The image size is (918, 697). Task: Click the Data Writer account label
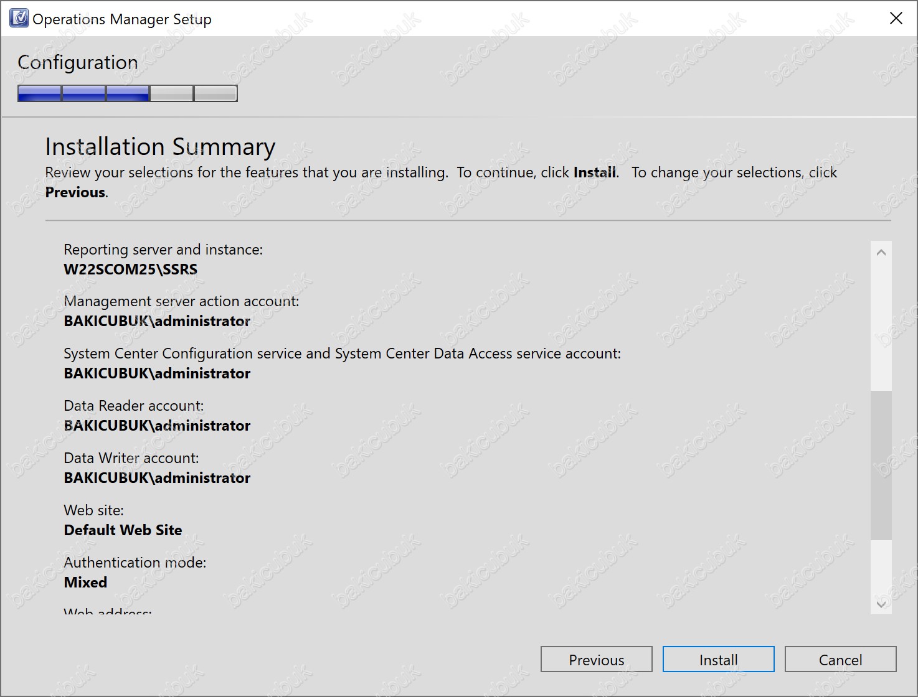click(x=131, y=458)
